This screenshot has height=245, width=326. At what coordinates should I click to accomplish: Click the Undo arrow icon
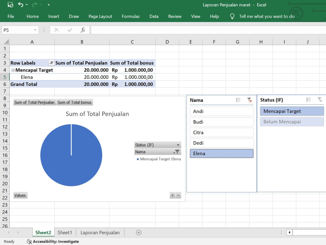21,5
